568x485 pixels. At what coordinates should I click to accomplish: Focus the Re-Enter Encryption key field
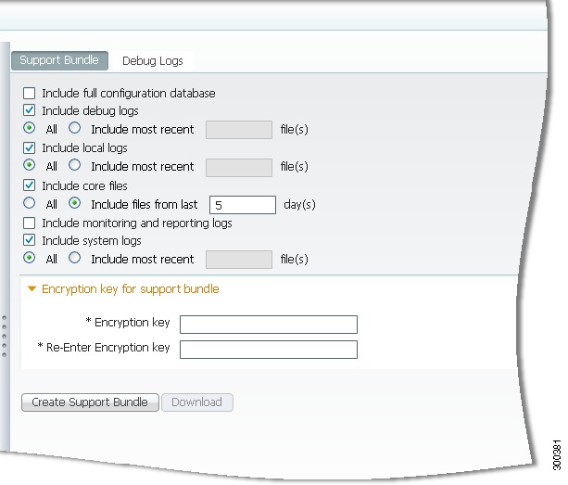tap(269, 350)
